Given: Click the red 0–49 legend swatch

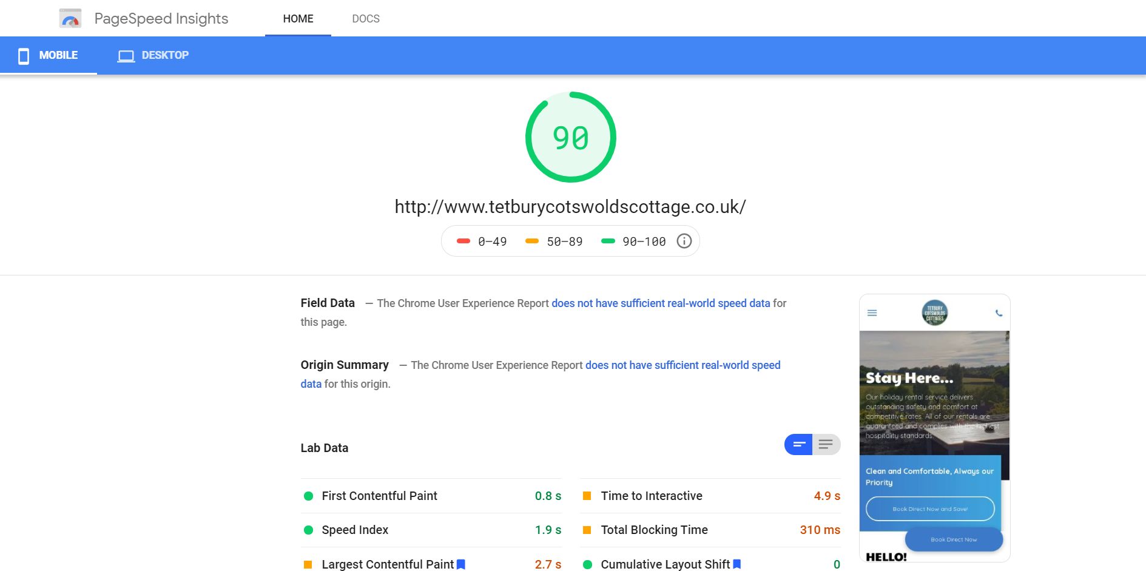Looking at the screenshot, I should tap(463, 241).
